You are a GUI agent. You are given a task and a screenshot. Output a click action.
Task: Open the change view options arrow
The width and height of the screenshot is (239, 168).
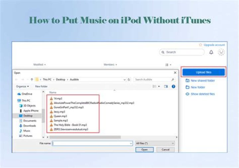tap(159, 87)
